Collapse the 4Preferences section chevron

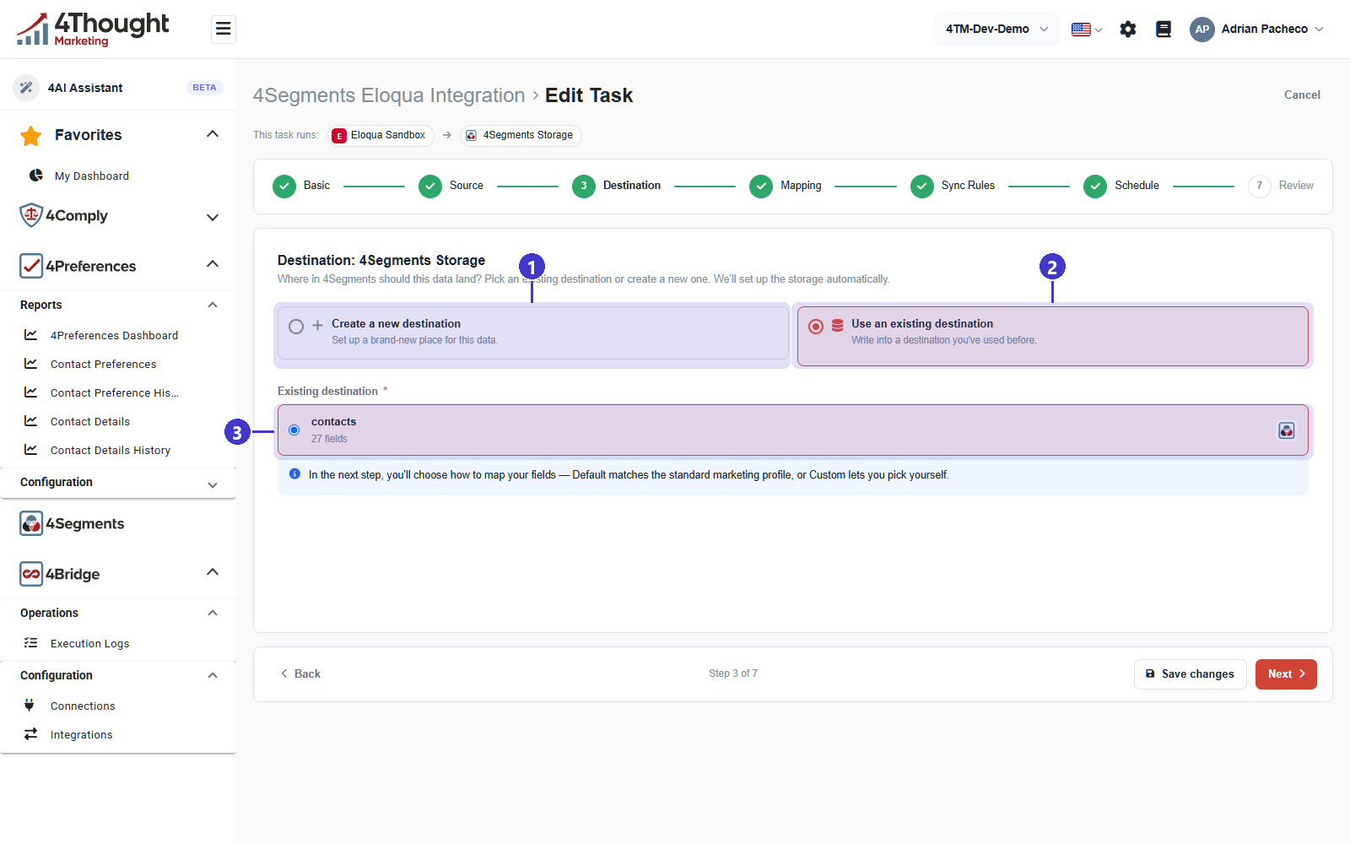[x=213, y=264]
